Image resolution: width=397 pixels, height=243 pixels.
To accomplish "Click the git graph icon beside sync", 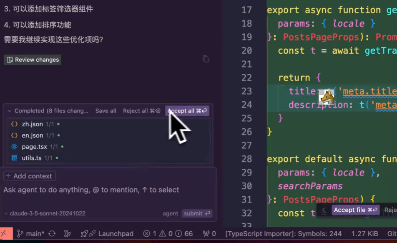I will [x=68, y=234].
